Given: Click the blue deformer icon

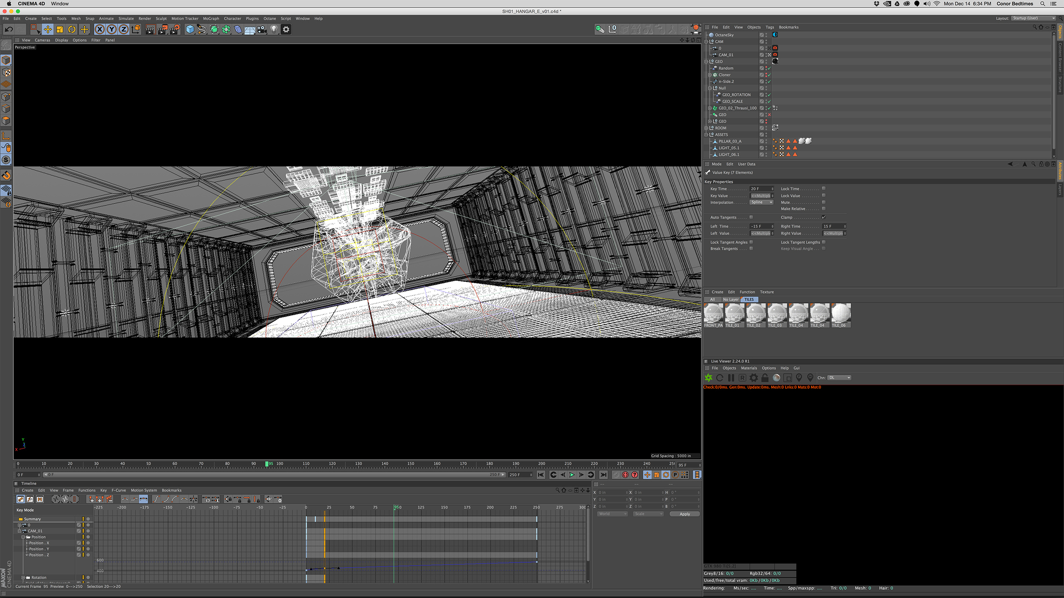Looking at the screenshot, I should click(x=238, y=29).
